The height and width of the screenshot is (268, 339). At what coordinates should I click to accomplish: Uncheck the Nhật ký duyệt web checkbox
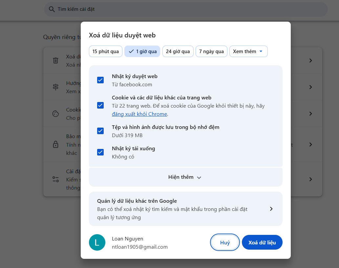tap(100, 80)
